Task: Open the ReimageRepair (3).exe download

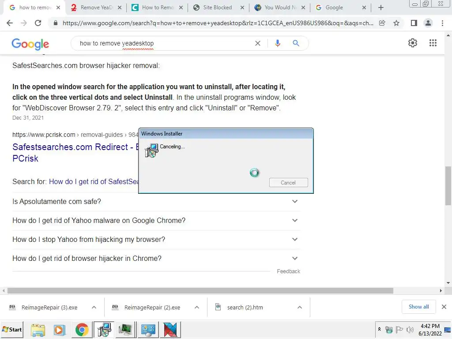Action: tap(49, 308)
